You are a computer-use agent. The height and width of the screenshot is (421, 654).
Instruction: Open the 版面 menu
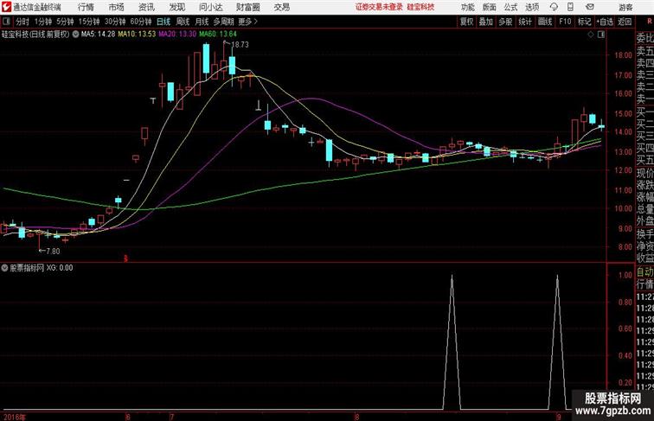tap(490, 8)
